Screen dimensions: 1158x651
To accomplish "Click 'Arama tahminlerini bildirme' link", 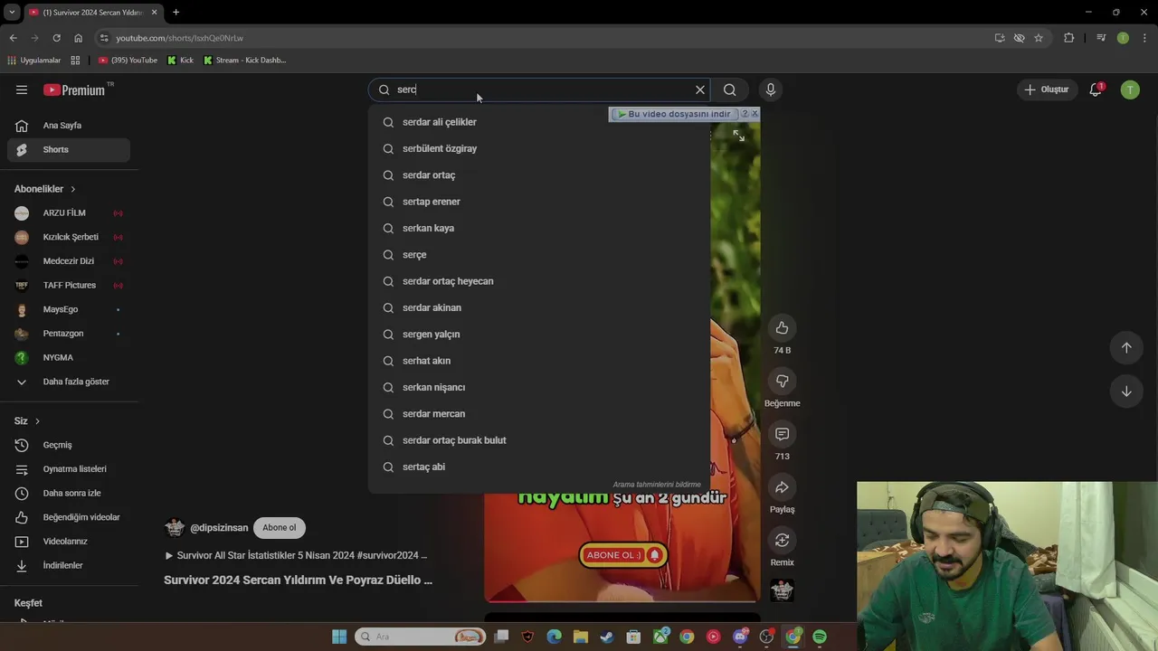I will [657, 485].
